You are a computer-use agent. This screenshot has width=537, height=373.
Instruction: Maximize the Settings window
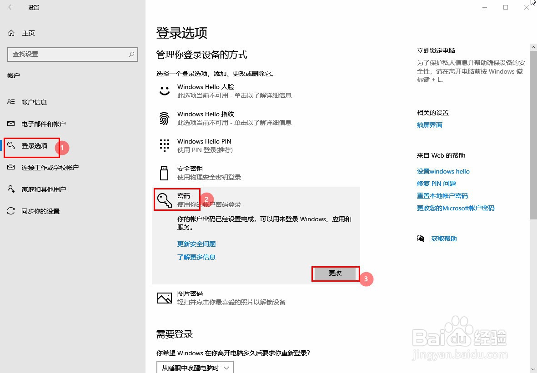click(x=506, y=7)
